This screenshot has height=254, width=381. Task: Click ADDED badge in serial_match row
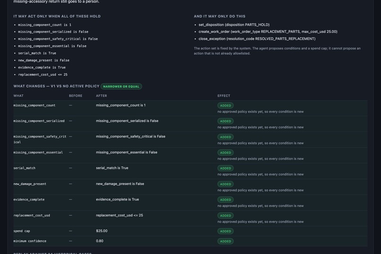[225, 168]
